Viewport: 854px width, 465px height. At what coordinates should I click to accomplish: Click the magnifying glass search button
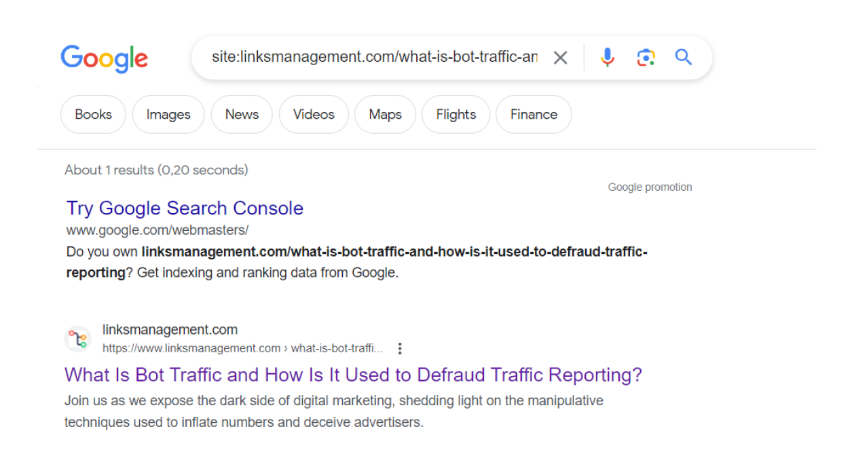point(684,58)
